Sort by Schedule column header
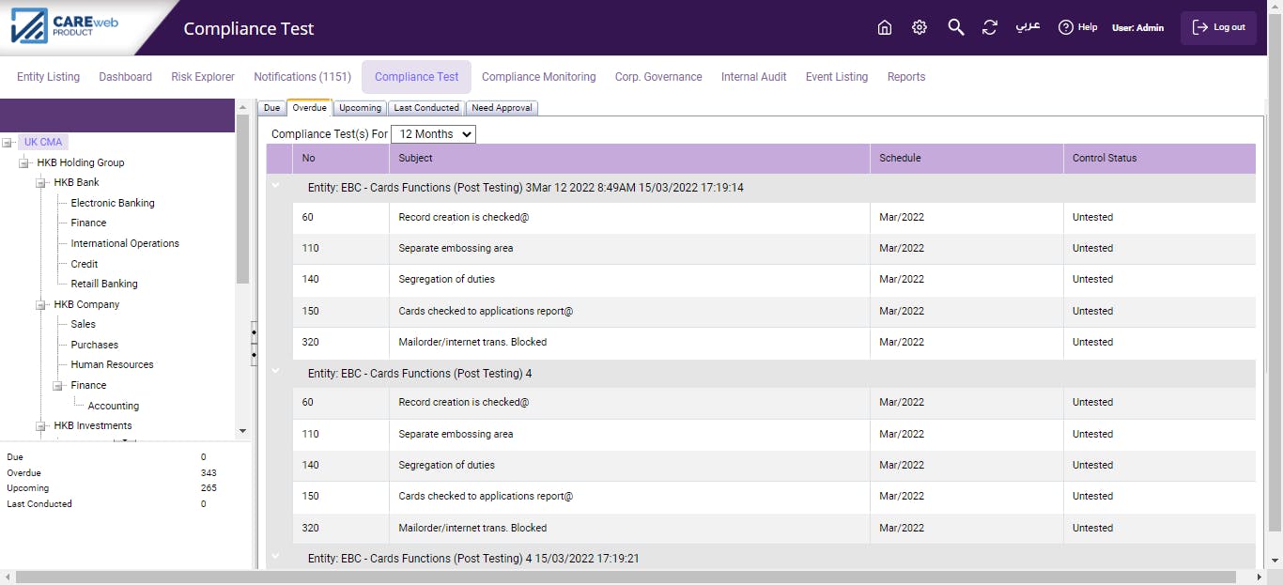This screenshot has height=585, width=1283. point(966,158)
